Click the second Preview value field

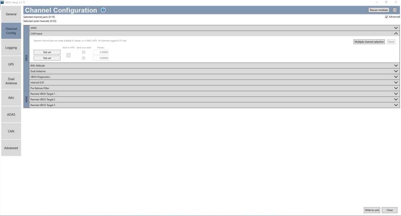(x=101, y=58)
